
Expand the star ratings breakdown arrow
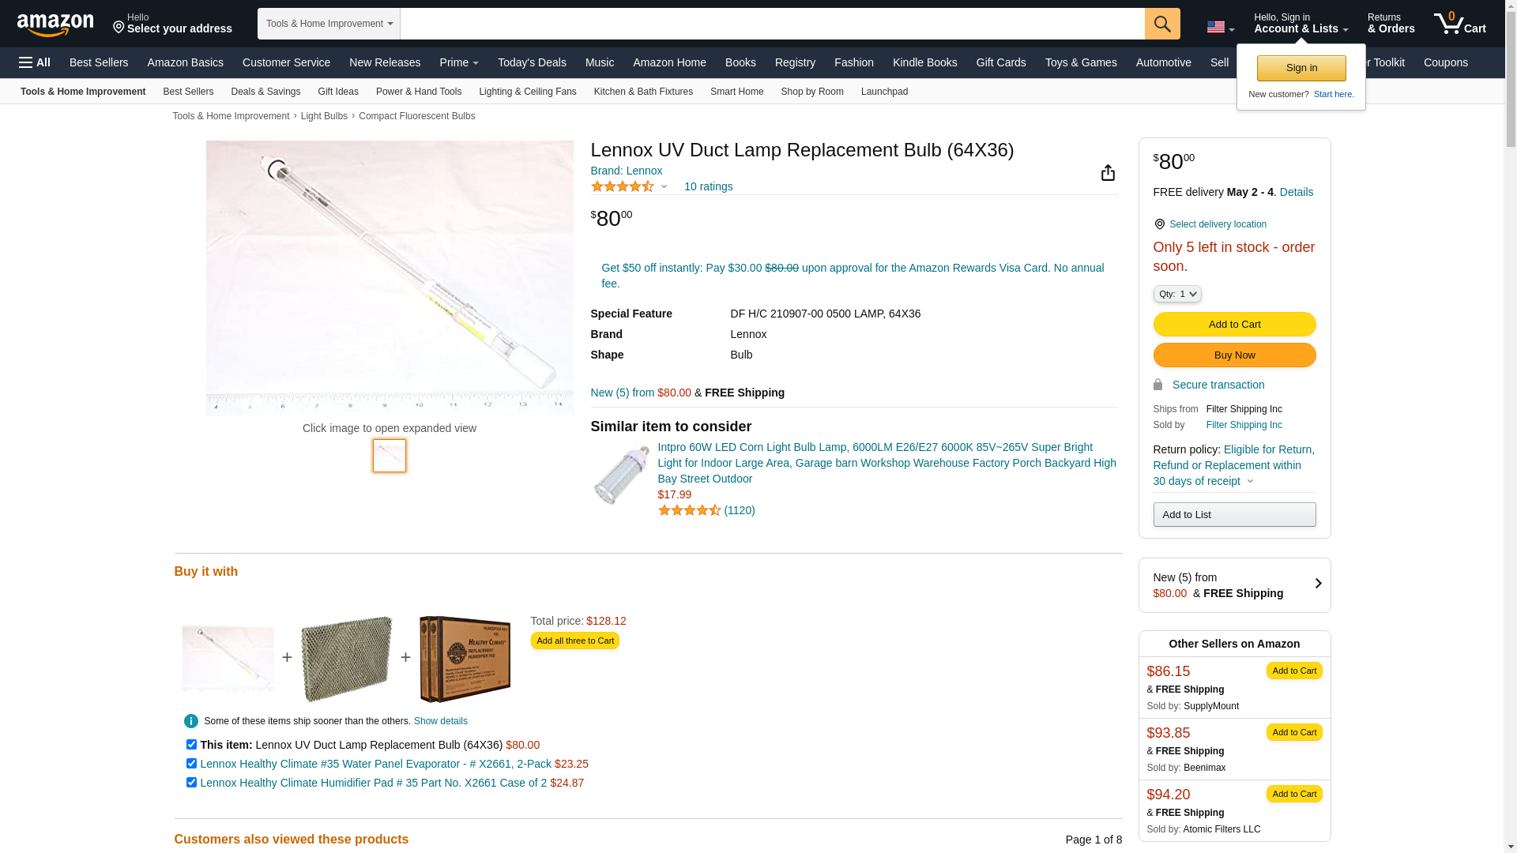click(664, 187)
